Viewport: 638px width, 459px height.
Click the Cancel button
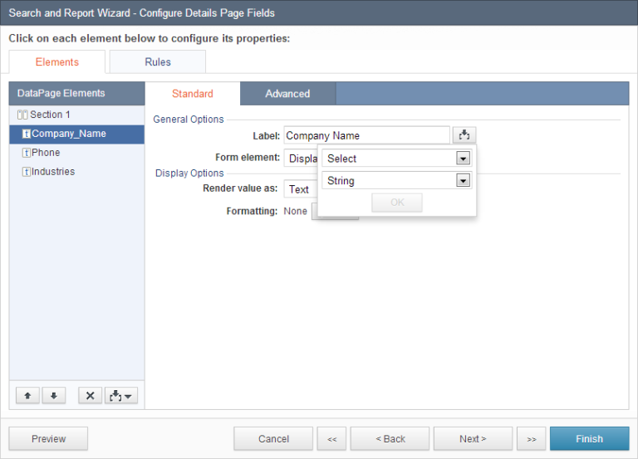pyautogui.click(x=273, y=439)
